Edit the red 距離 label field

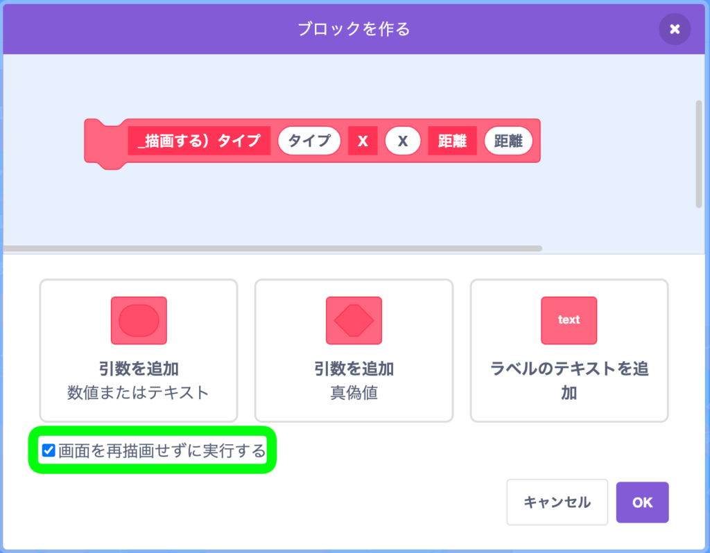452,141
